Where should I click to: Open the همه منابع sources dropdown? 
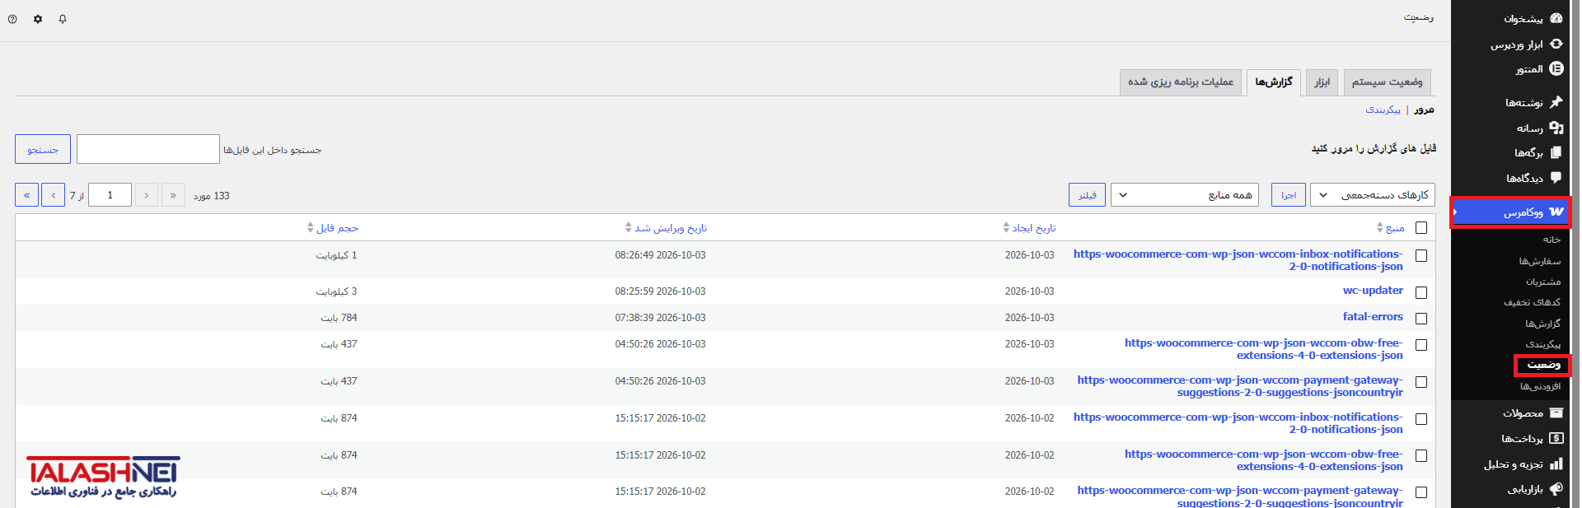pos(1184,195)
